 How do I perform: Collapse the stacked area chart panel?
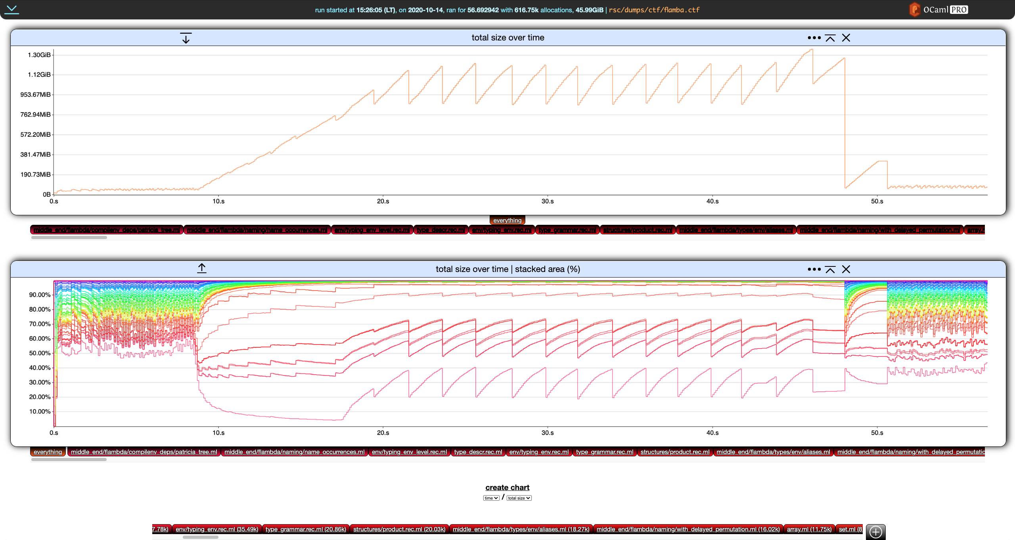tap(830, 270)
